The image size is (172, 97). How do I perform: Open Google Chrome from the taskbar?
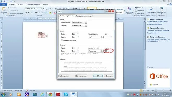tap(50, 94)
